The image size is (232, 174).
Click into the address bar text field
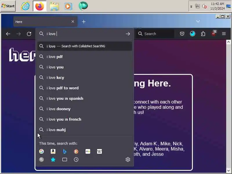coord(84,34)
